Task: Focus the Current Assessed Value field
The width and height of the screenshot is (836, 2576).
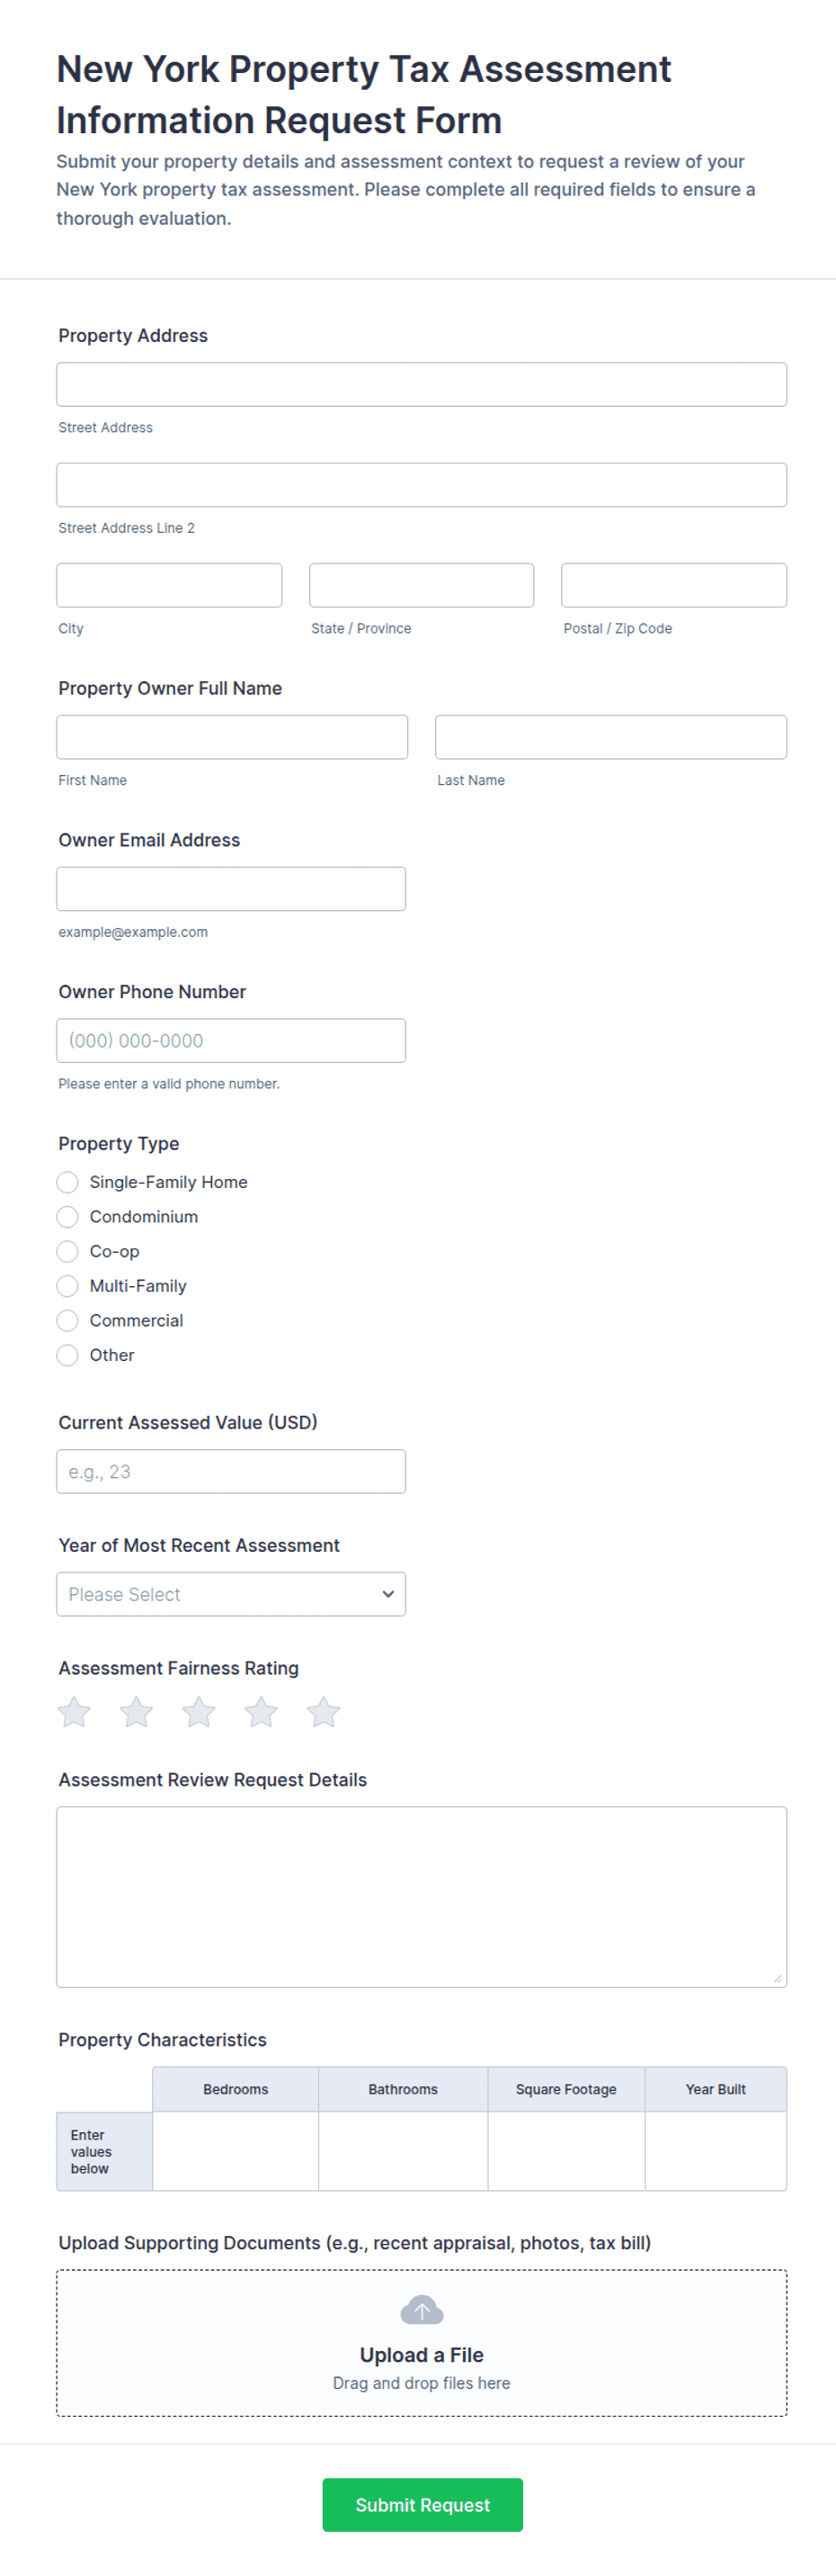Action: (231, 1471)
